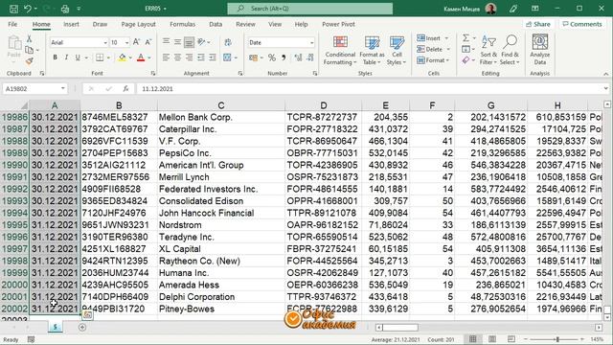Click the Borders icon

[x=100, y=57]
